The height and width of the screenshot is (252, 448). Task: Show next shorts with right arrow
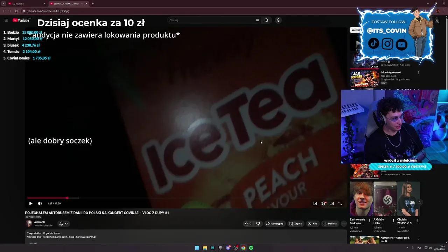point(419,202)
